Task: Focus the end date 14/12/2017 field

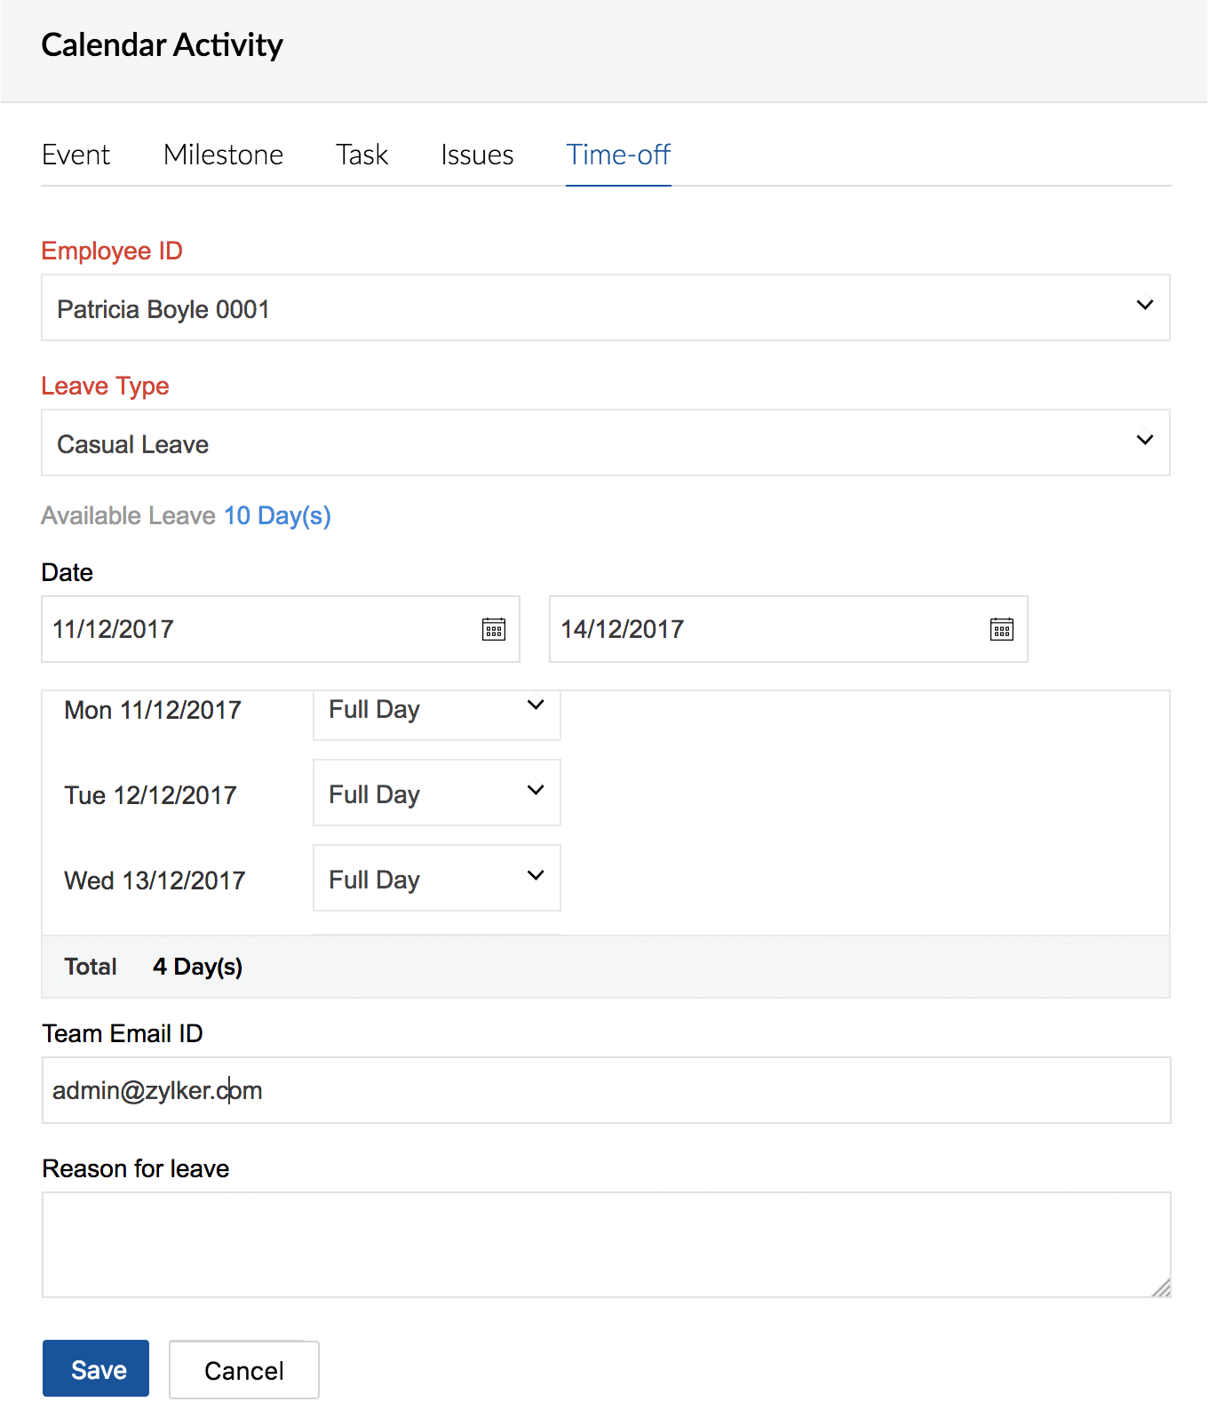Action: pos(789,629)
